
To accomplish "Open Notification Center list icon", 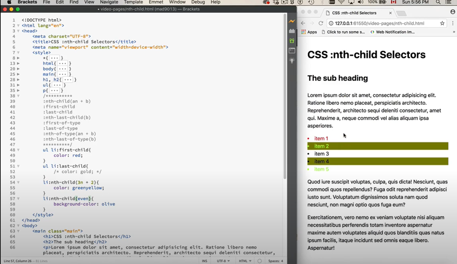I will click(x=449, y=2).
